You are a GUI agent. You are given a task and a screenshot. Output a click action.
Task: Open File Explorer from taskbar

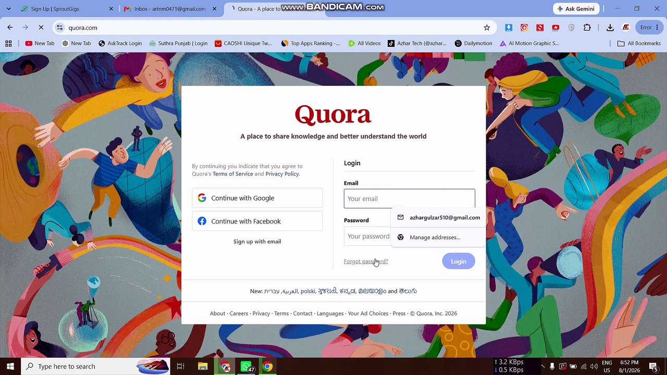coord(203,366)
